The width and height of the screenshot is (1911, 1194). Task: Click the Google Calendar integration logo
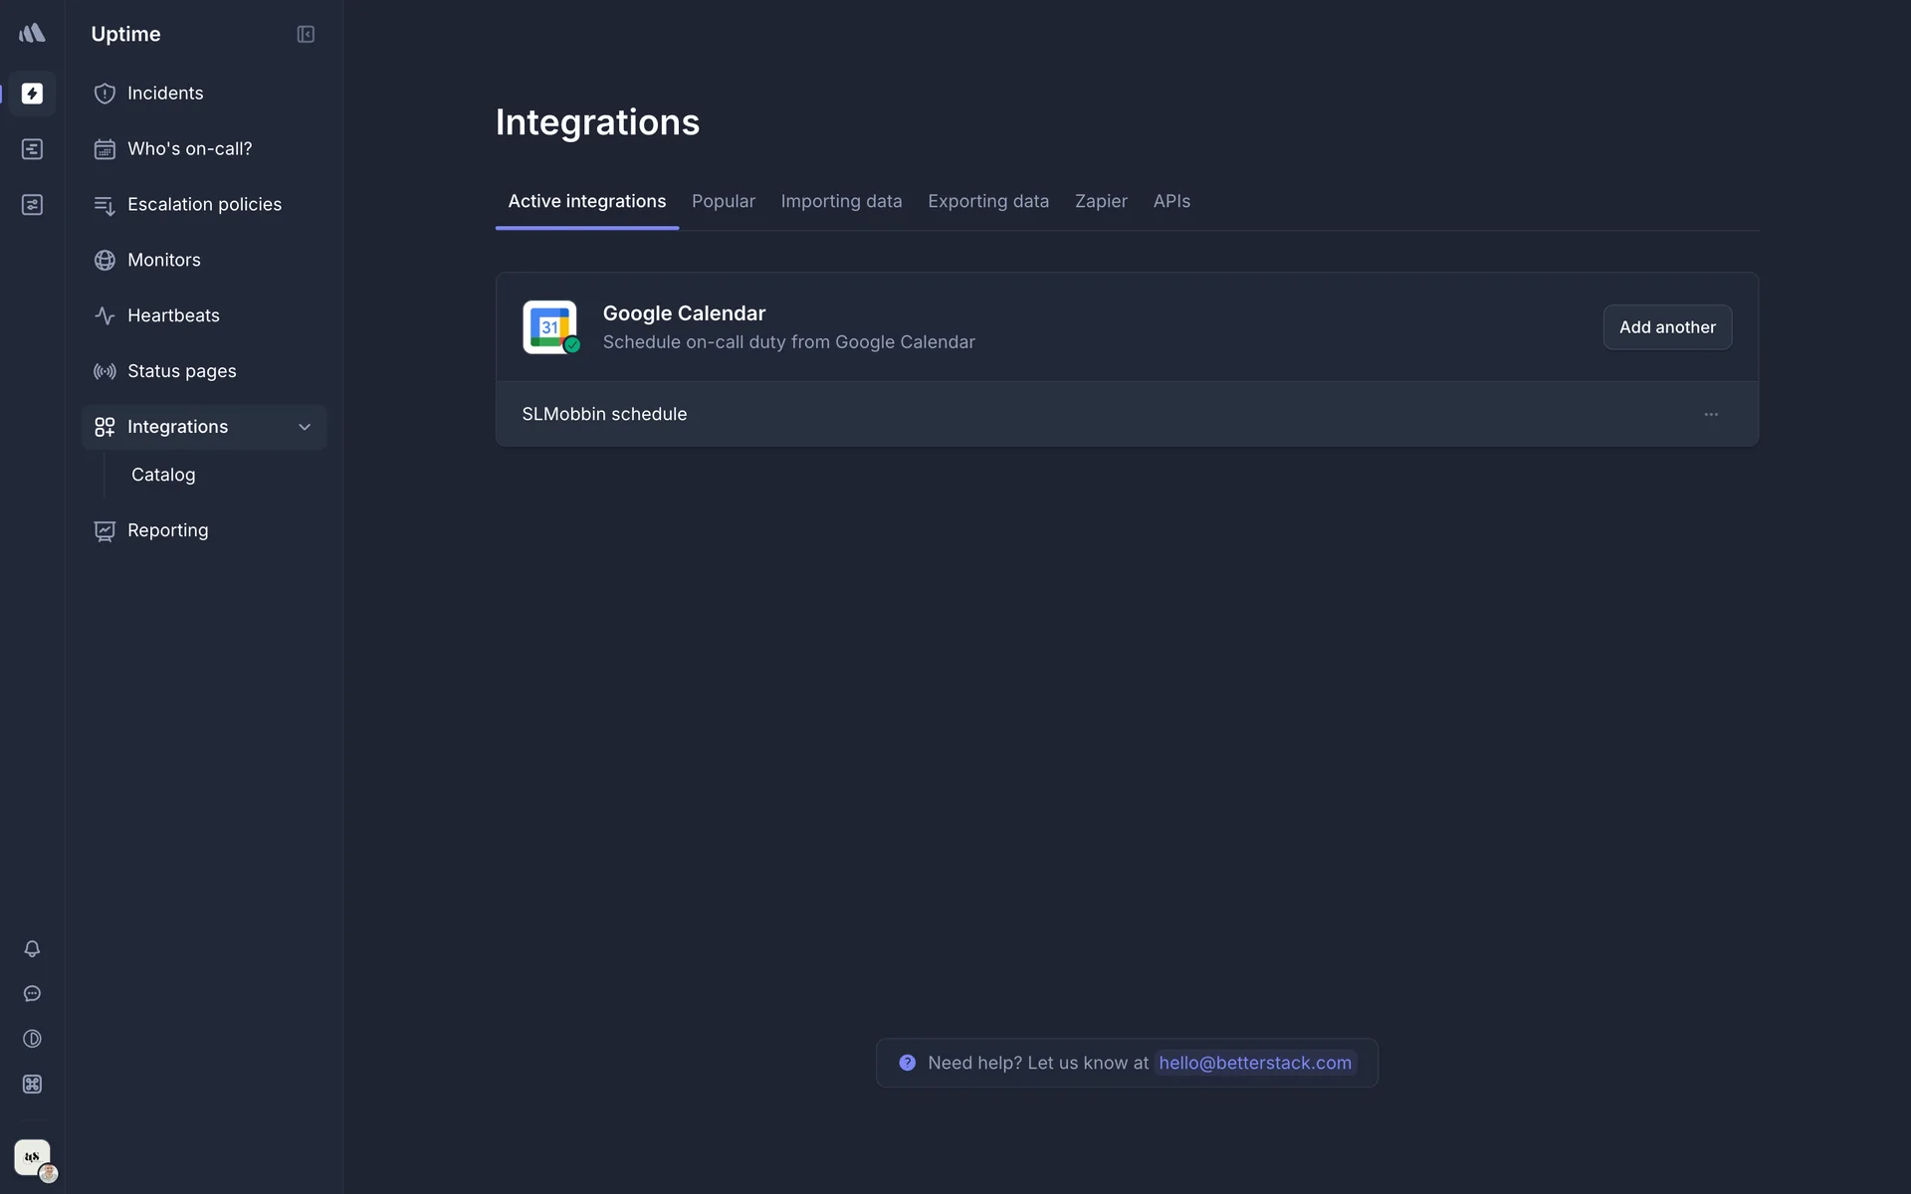549,327
